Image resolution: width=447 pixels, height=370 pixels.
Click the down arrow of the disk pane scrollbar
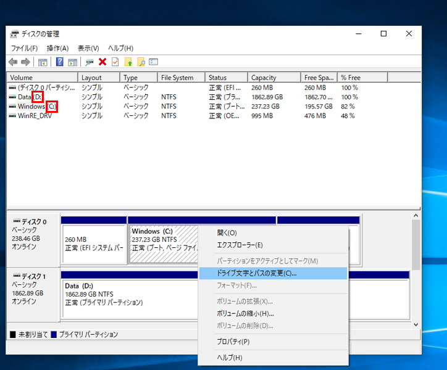pos(416,324)
